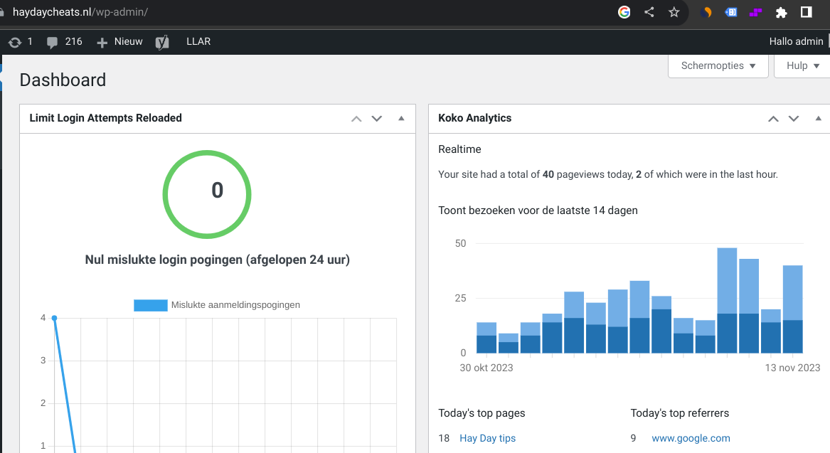
Task: Share this page via share icon
Action: pos(649,12)
